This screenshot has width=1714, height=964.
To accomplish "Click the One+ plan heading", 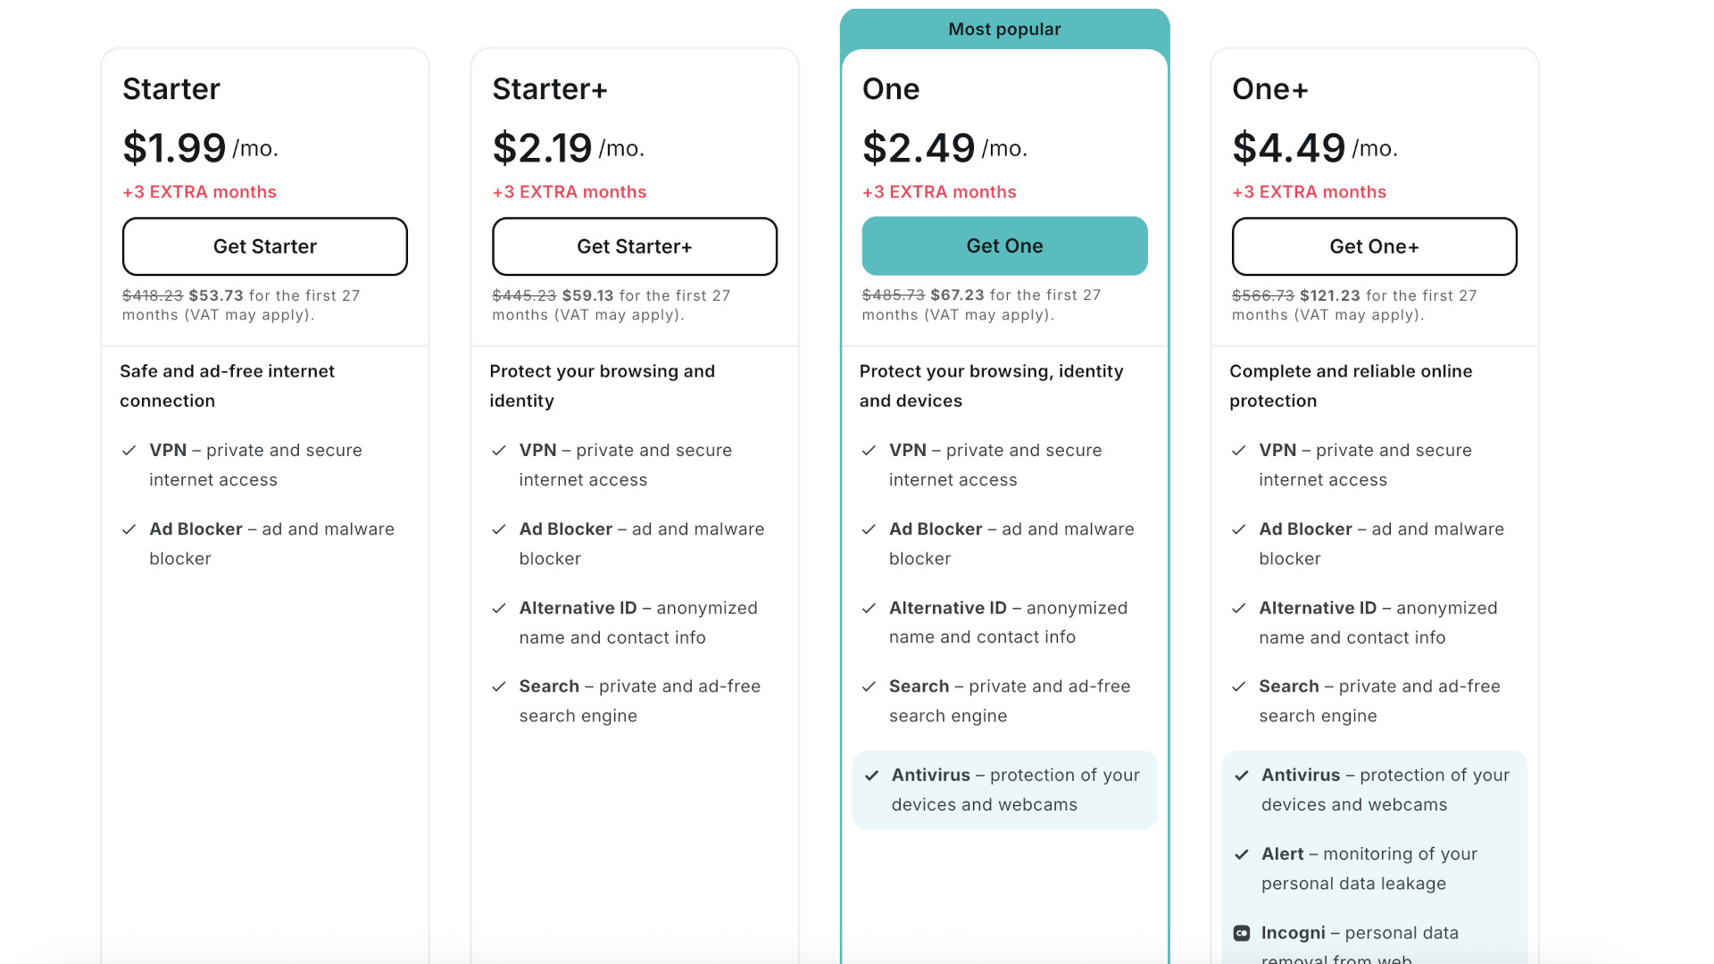I will coord(1269,89).
